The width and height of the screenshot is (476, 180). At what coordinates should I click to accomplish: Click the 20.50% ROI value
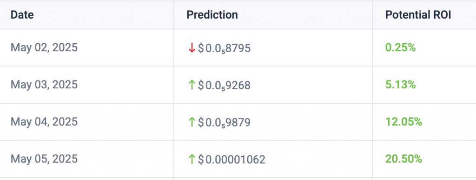pyautogui.click(x=404, y=159)
